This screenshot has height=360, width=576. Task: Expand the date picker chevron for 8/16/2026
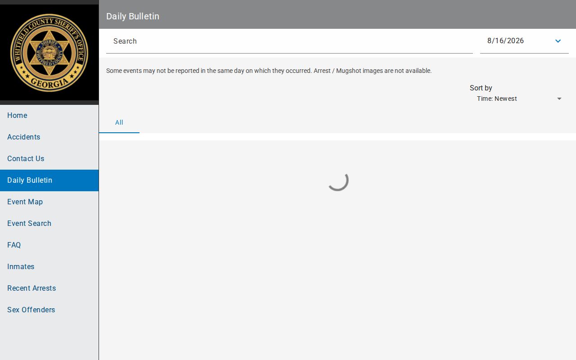coord(558,41)
